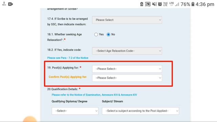Click 'Please see Para - 7.2 of the Notice' link
Image resolution: width=217 pixels, height=122 pixels.
[x=68, y=58]
